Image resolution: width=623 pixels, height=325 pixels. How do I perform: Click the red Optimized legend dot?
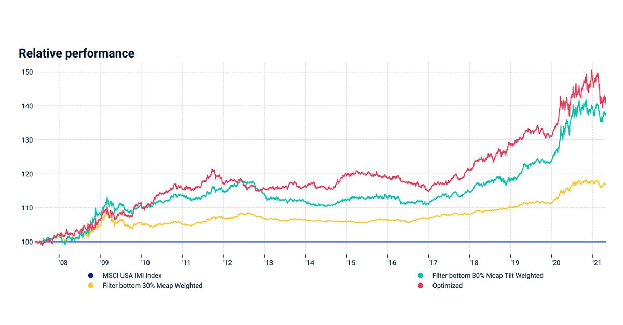pyautogui.click(x=421, y=286)
